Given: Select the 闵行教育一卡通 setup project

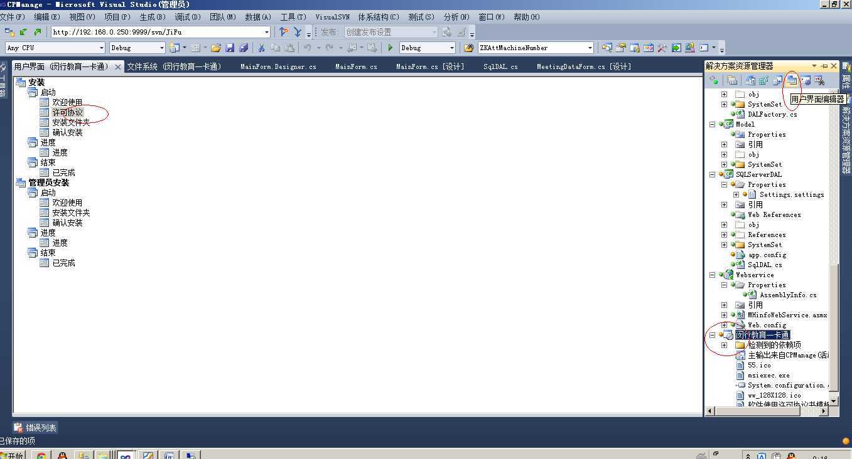Looking at the screenshot, I should tap(762, 335).
